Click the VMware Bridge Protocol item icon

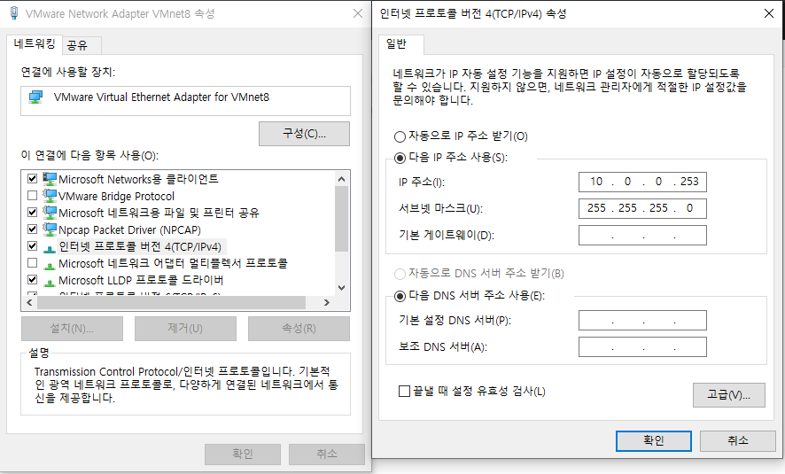(x=50, y=196)
